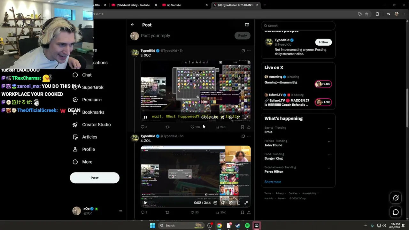
Task: Open options for trending topic Ernie
Action: [x=330, y=128]
